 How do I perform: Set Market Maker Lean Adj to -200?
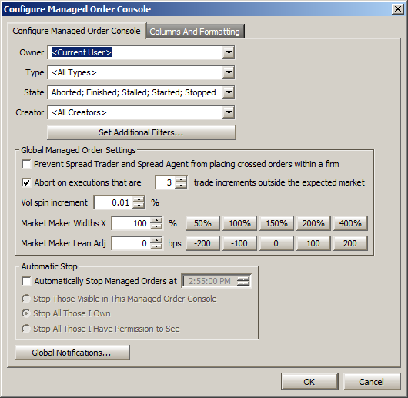coord(202,243)
